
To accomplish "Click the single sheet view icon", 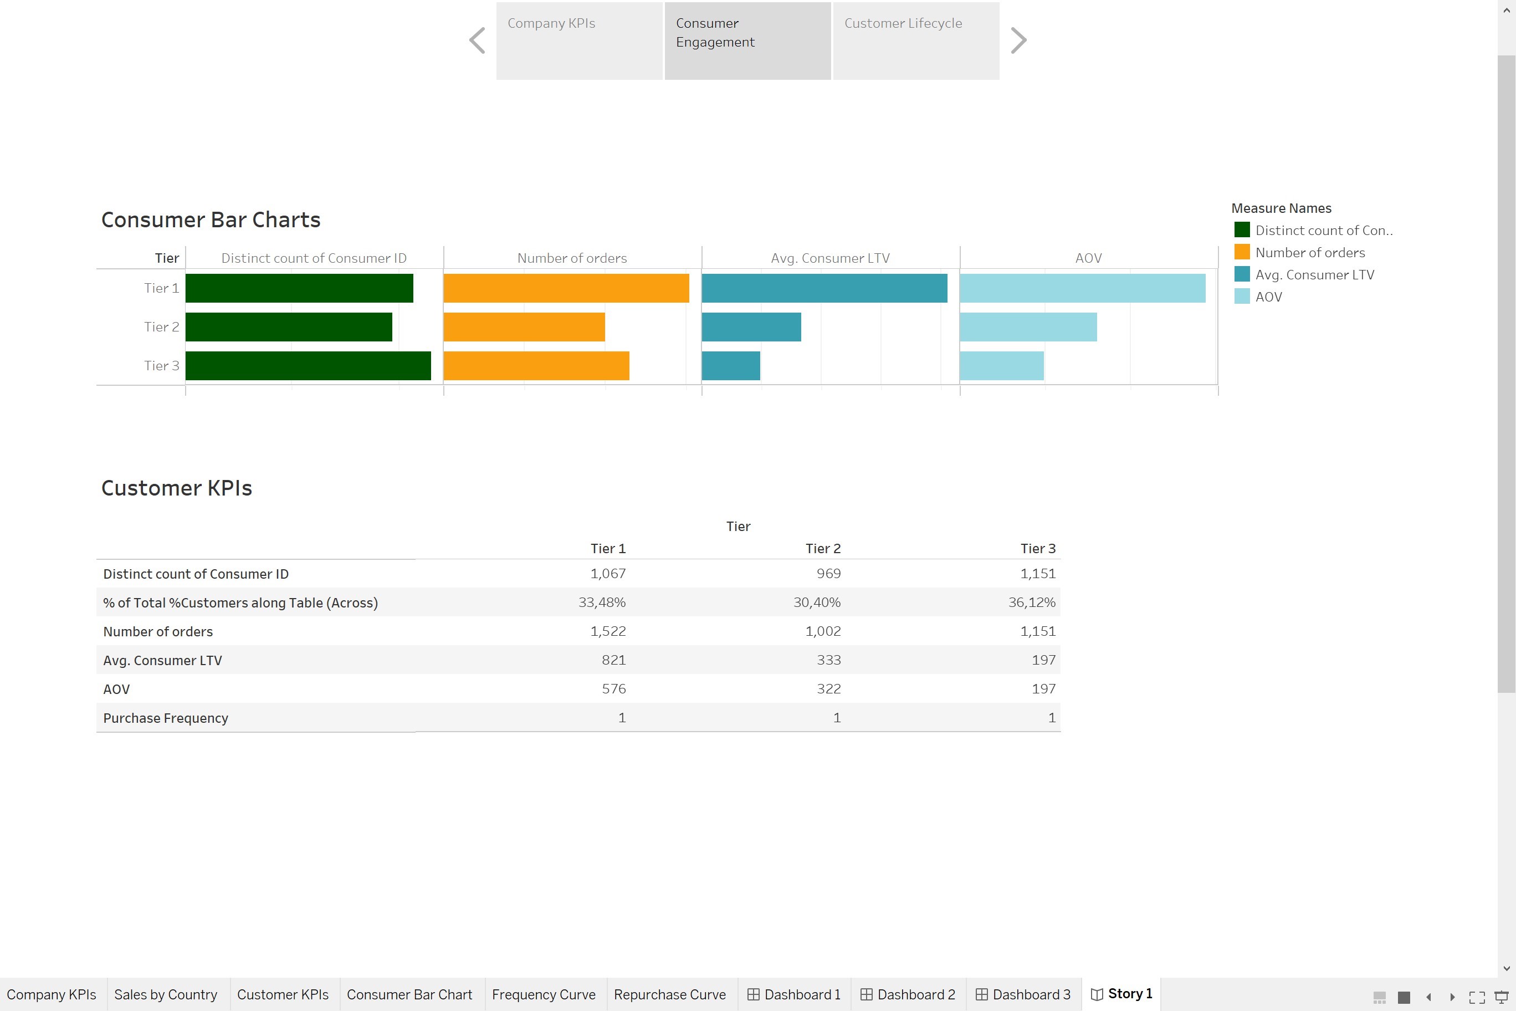I will [x=1404, y=997].
